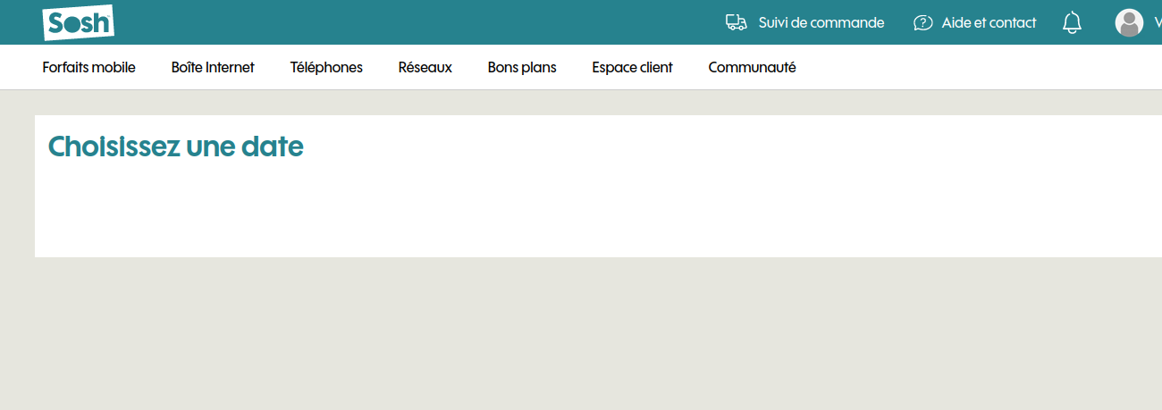Click empty teal header space right of logo
The width and height of the screenshot is (1162, 410).
pos(402,22)
